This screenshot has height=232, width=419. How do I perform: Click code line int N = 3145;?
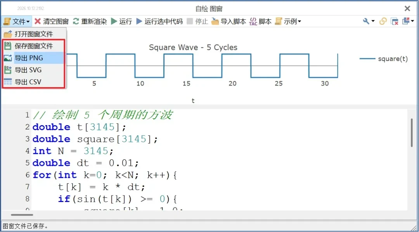pos(73,151)
